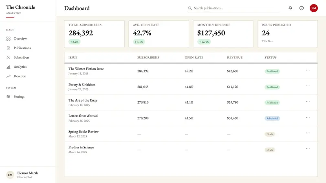Sort by REVENUE column header
The width and height of the screenshot is (326, 183).
235,57
